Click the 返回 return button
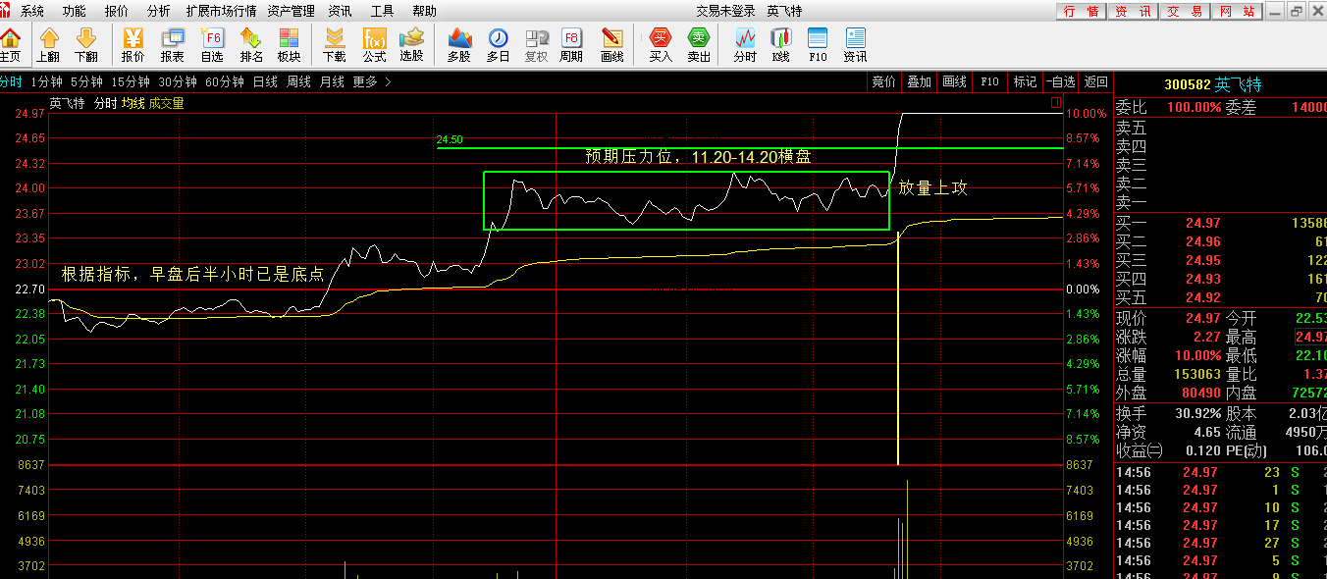The height and width of the screenshot is (579, 1327). click(x=1096, y=82)
